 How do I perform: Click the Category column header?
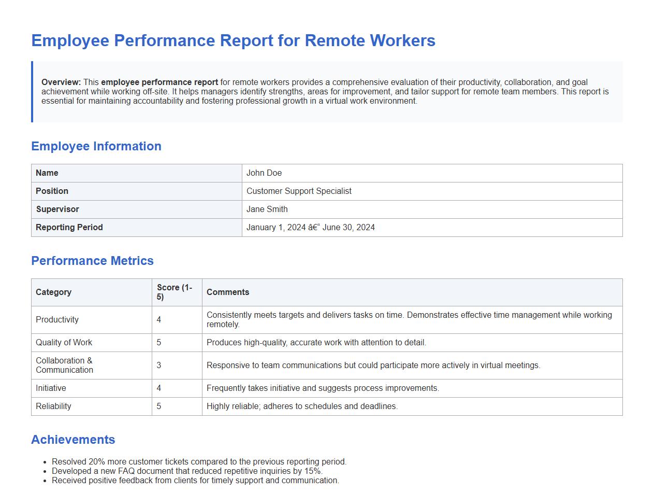tap(53, 292)
